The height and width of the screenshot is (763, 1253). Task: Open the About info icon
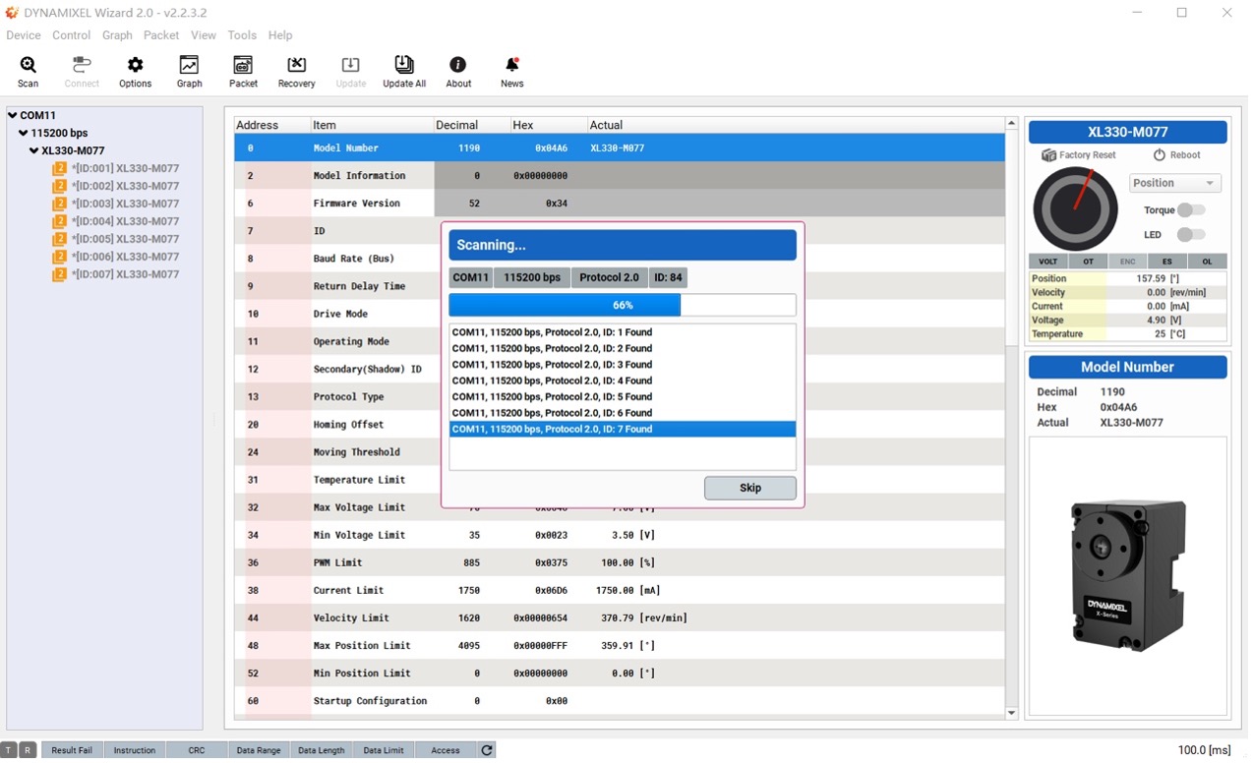(x=458, y=71)
